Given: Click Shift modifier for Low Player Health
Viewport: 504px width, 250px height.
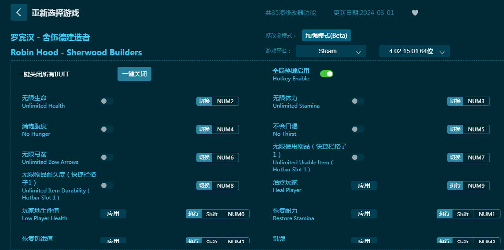Looking at the screenshot, I should (x=212, y=214).
